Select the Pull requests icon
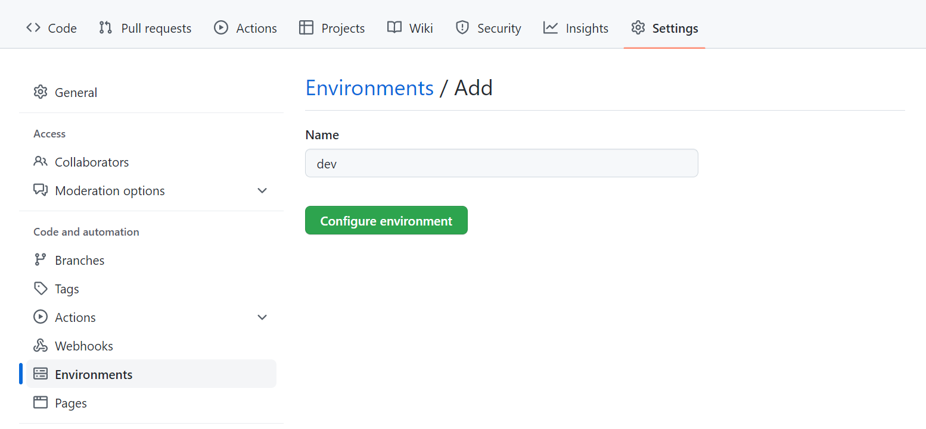Image resolution: width=926 pixels, height=429 pixels. (x=105, y=27)
